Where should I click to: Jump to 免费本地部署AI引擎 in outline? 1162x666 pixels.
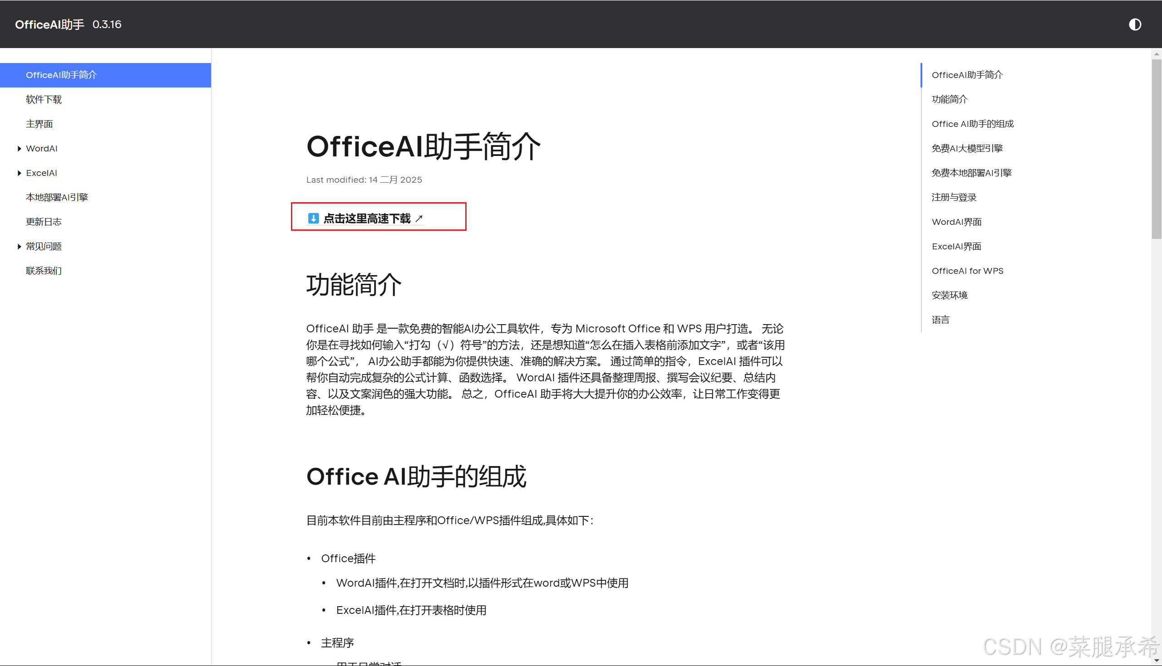(x=971, y=173)
